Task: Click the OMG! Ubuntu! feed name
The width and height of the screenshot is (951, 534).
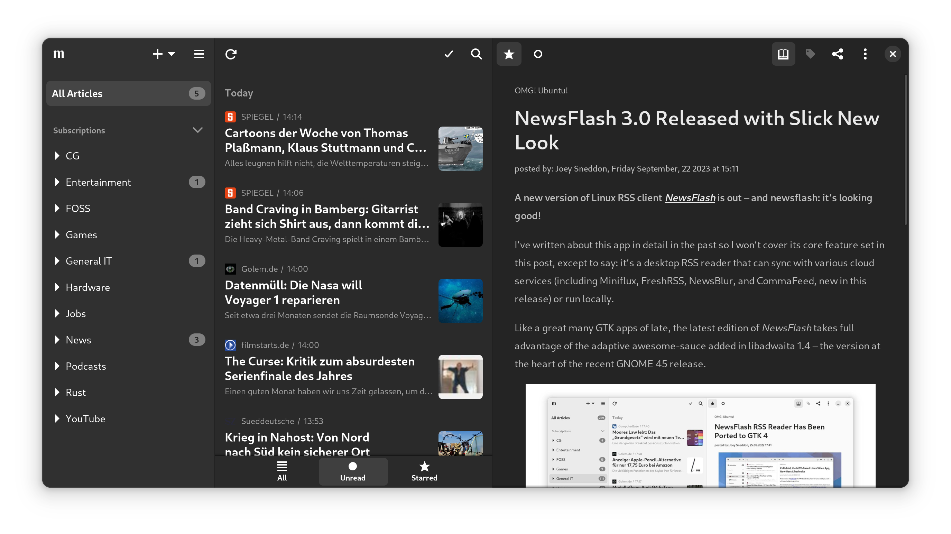Action: (x=541, y=91)
